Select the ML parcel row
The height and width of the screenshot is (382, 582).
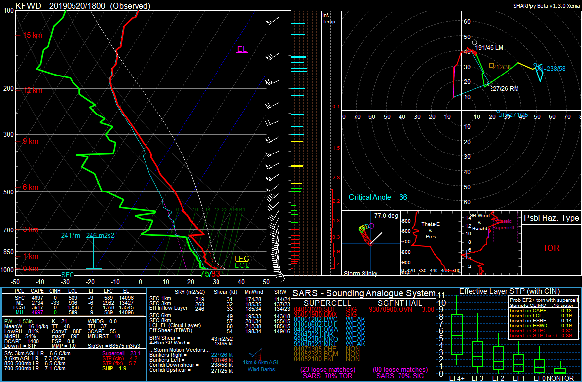(x=73, y=303)
